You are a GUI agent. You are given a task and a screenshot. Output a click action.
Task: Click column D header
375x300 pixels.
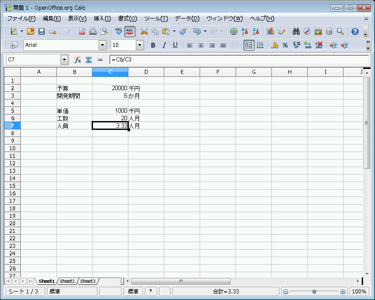pos(146,72)
